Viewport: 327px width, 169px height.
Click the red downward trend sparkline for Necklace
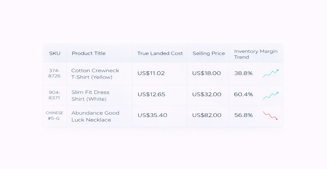(x=270, y=116)
